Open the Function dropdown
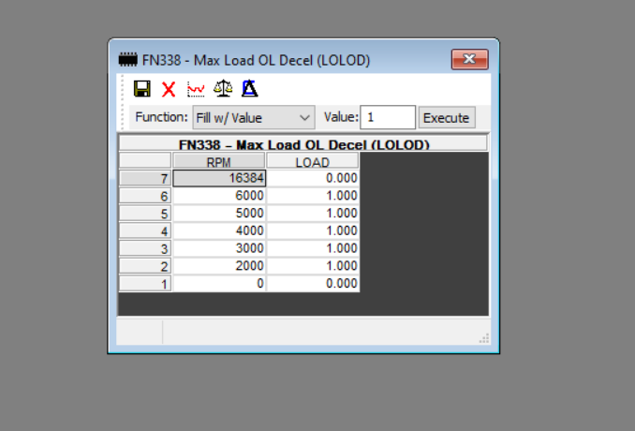 (254, 117)
